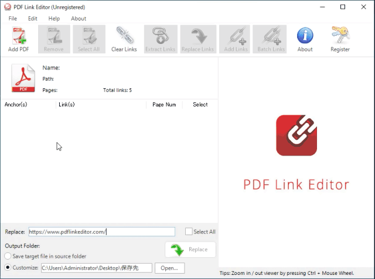Image resolution: width=375 pixels, height=279 pixels.
Task: Click the Anchor(s) column header
Action: click(16, 105)
